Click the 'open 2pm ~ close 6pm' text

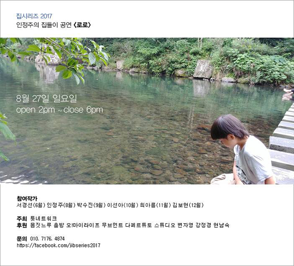(x=60, y=110)
